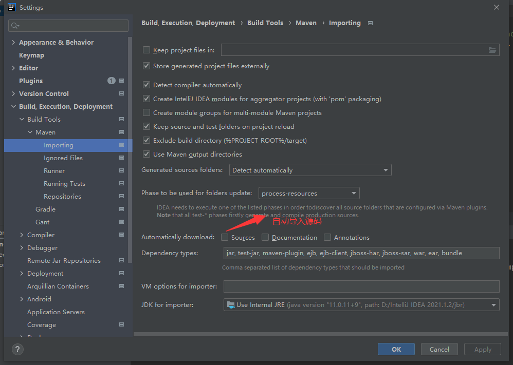Click the project-level icon on Plugins row
This screenshot has height=365, width=513.
pyautogui.click(x=121, y=81)
